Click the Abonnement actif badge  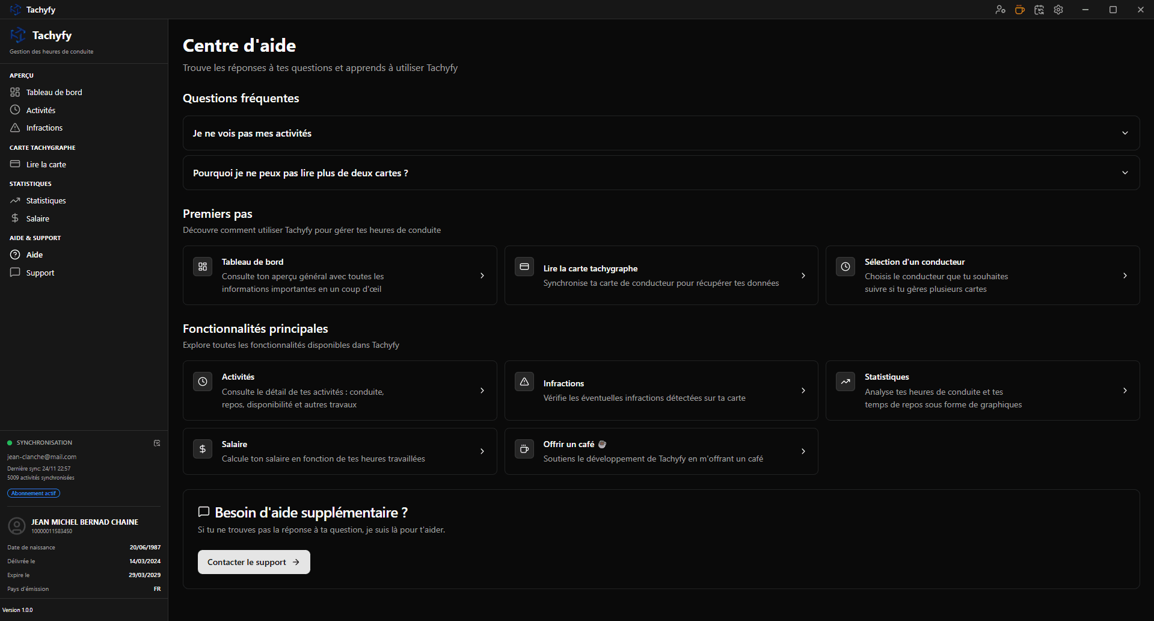34,493
